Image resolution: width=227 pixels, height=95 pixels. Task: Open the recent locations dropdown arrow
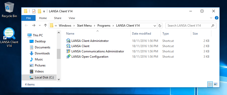tap(40, 26)
